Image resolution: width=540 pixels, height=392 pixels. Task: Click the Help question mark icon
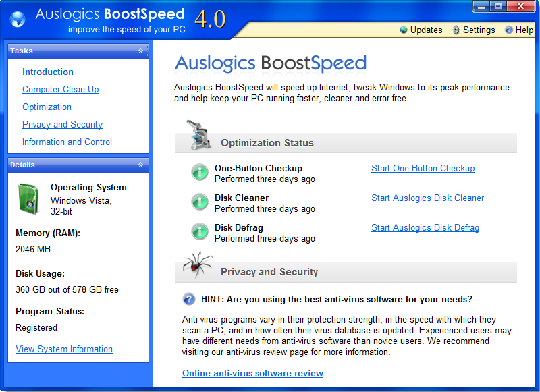point(509,30)
